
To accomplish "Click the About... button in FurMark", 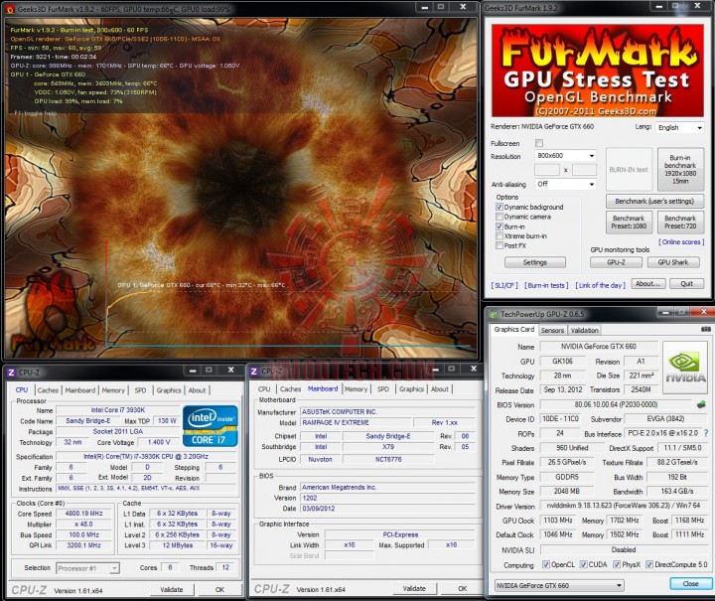I will (x=647, y=284).
